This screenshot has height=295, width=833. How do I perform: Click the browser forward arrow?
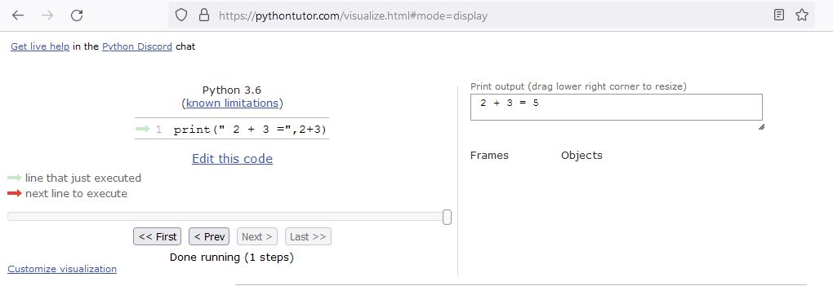47,15
